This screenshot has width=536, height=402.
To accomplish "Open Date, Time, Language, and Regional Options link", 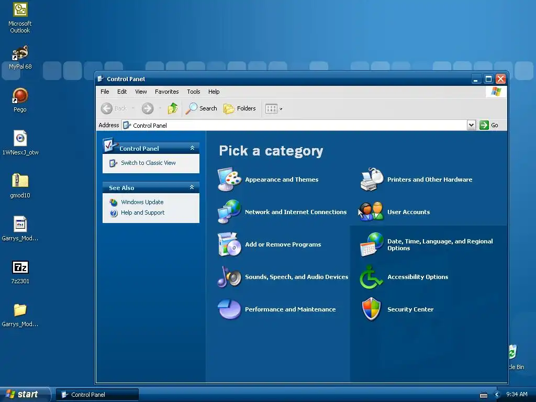I will click(x=440, y=245).
